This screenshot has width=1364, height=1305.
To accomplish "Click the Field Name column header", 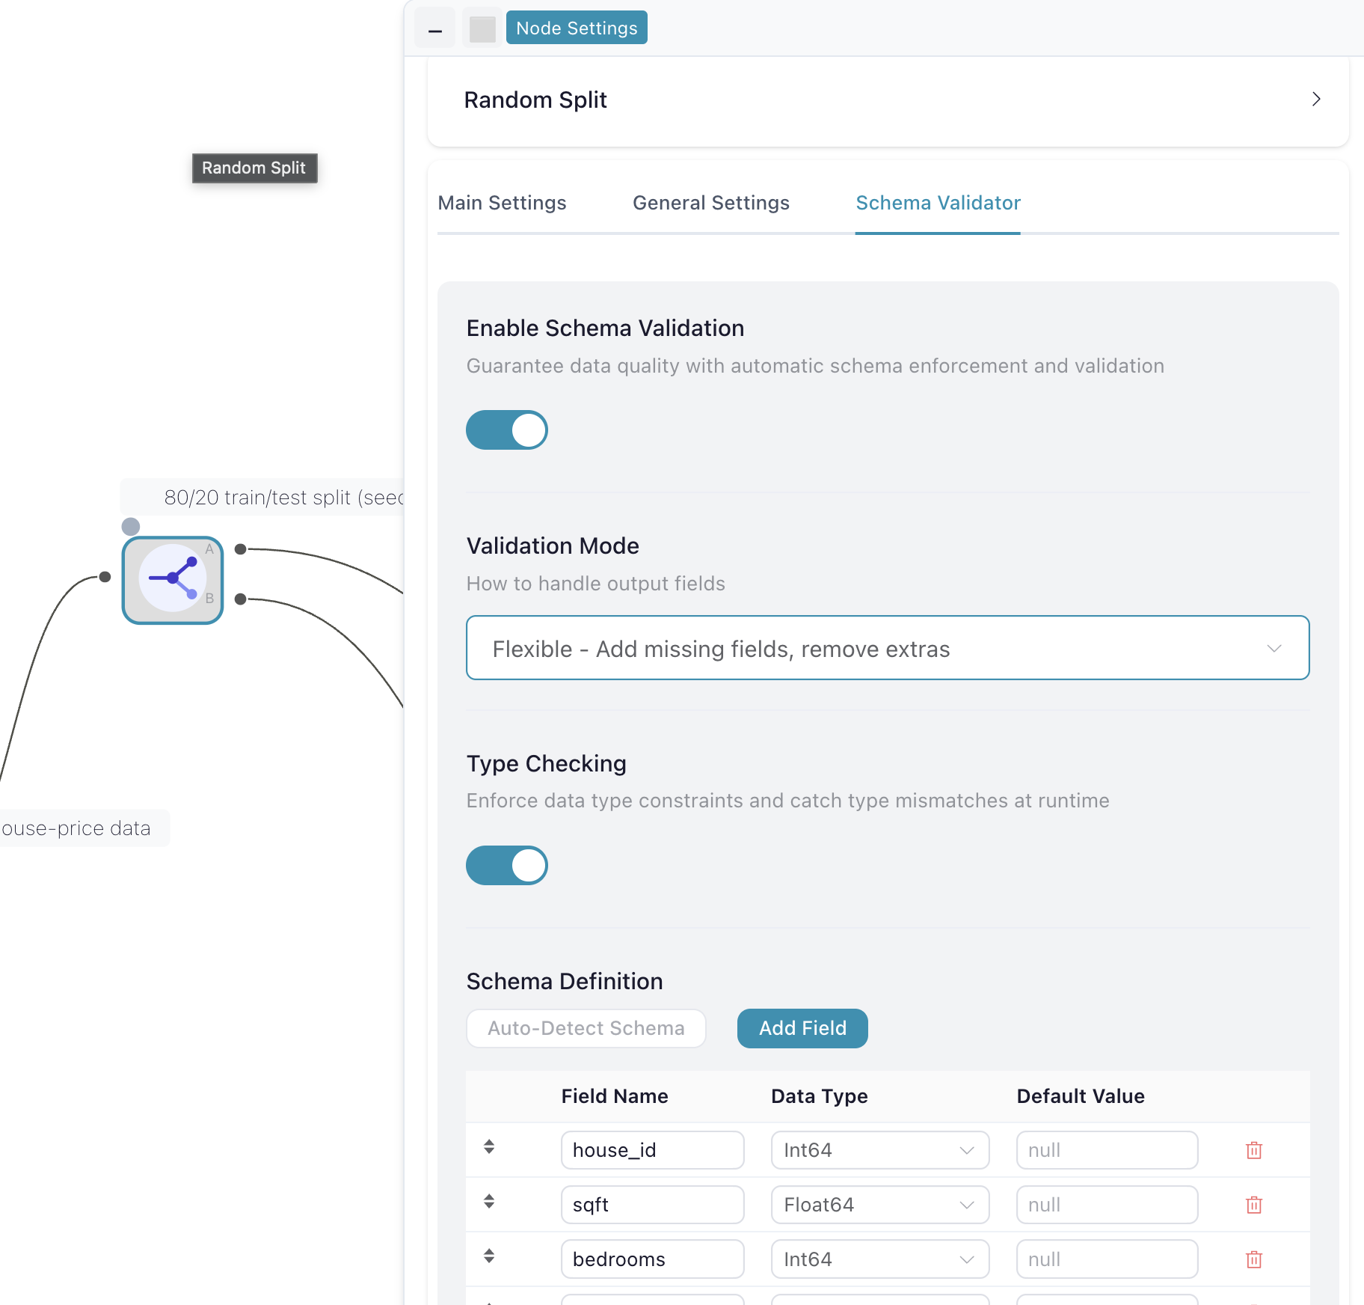I will 615,1096.
